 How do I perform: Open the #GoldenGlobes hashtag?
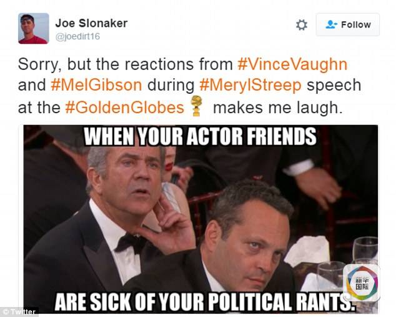click(124, 108)
